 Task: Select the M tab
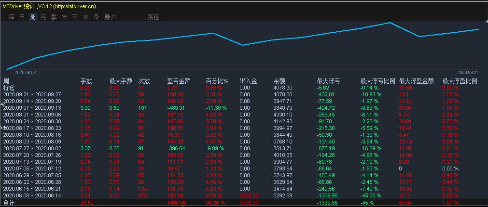coord(85,17)
